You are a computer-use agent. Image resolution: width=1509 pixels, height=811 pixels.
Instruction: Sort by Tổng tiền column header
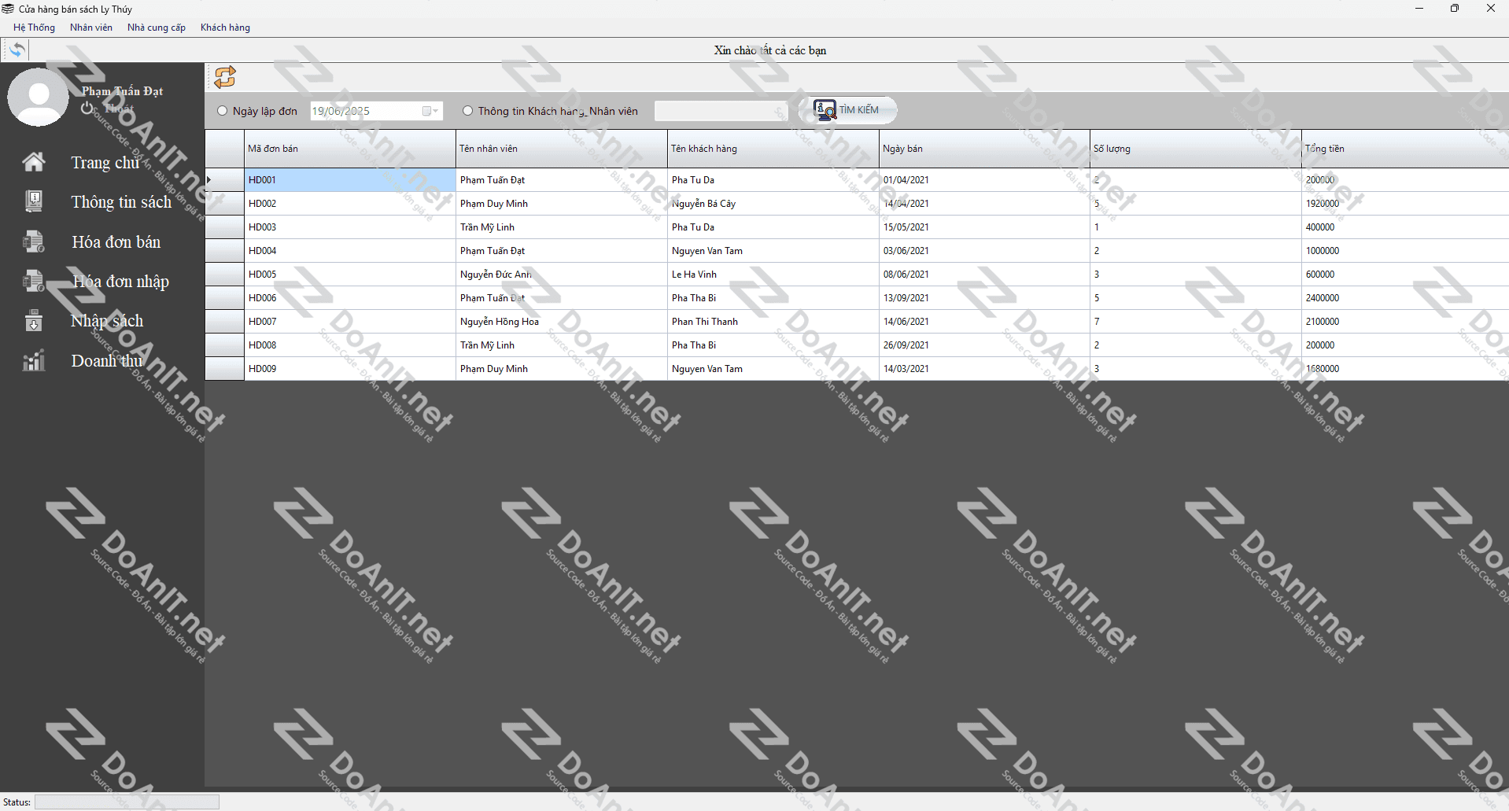point(1405,149)
